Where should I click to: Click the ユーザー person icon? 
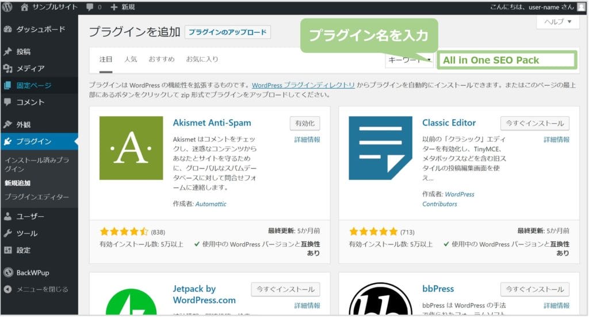click(7, 216)
